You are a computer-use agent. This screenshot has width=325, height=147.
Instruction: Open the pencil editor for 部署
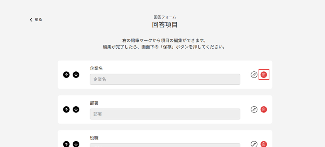(x=254, y=109)
